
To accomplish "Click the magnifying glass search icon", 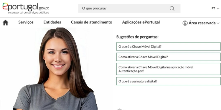I will tap(172, 9).
